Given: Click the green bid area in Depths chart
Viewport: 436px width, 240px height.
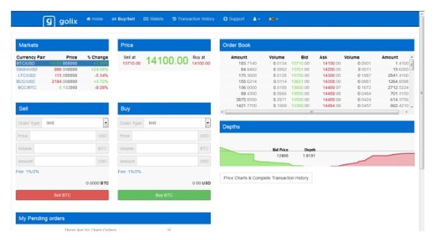Looking at the screenshot, I should pyautogui.click(x=238, y=159).
